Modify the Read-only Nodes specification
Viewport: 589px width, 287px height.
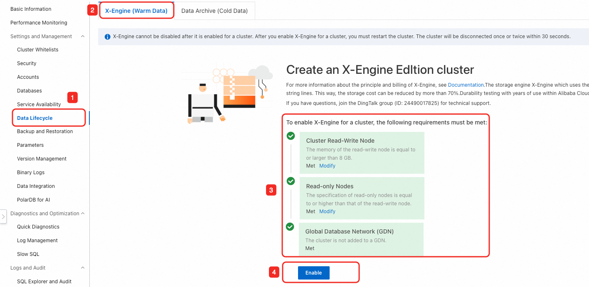(x=327, y=212)
